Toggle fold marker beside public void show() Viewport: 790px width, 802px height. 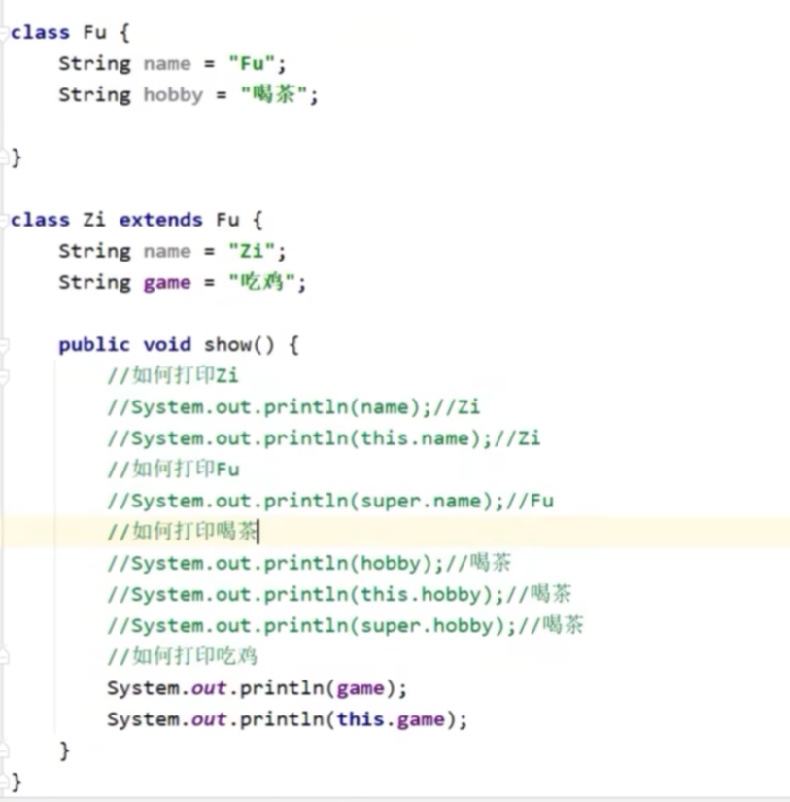pyautogui.click(x=3, y=345)
